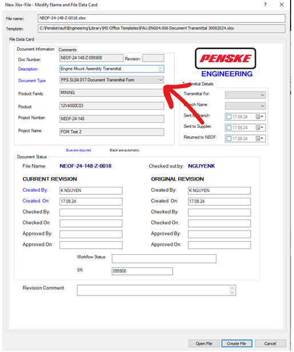This screenshot has height=352, width=294.
Task: Click the Cancel button
Action: (270, 343)
